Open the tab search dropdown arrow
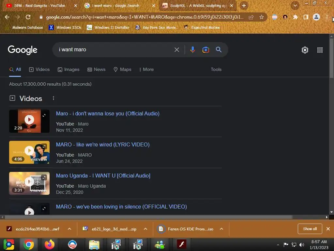This screenshot has width=334, height=251. pyautogui.click(x=295, y=6)
